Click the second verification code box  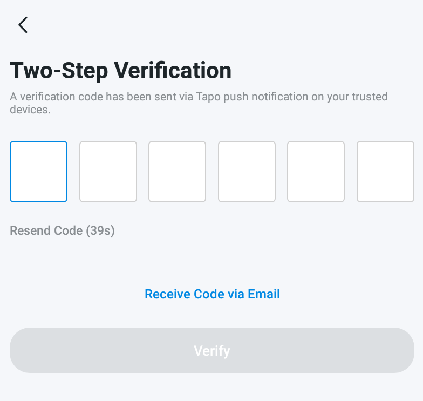coord(108,172)
